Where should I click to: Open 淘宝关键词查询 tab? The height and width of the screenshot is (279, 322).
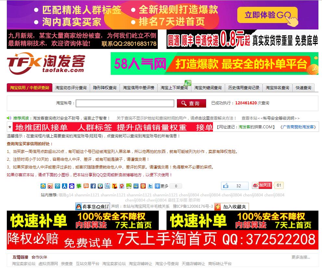click(x=208, y=88)
